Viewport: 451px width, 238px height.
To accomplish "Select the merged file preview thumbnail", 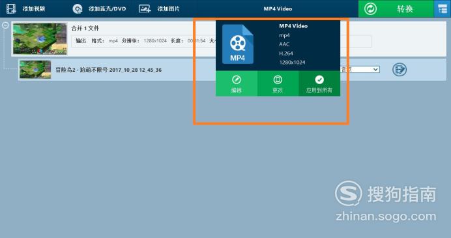I will [40, 39].
